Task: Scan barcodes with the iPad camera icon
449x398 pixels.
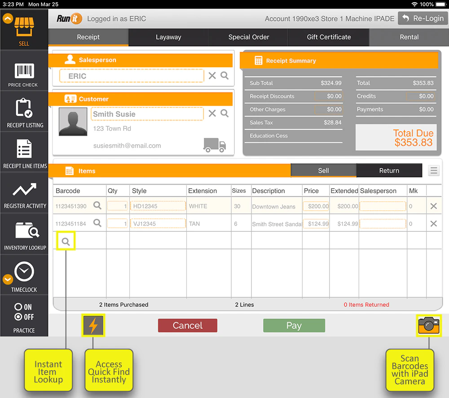Action: click(429, 325)
